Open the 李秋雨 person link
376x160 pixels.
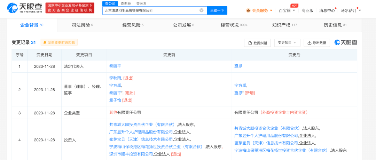[x=116, y=78]
